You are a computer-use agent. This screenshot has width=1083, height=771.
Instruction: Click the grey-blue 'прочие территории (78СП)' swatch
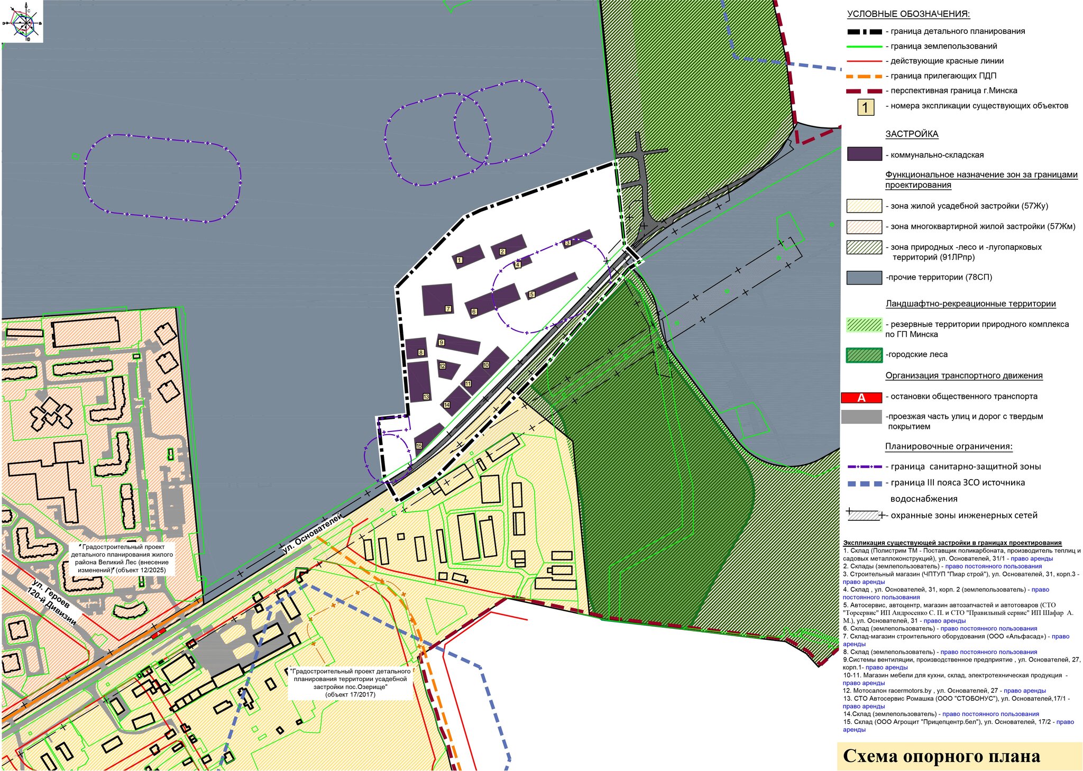tap(864, 278)
